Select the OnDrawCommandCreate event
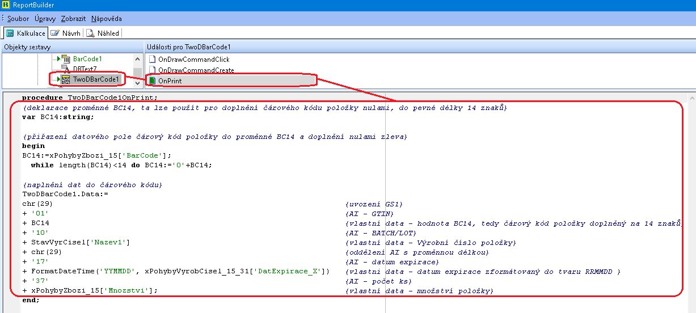This screenshot has height=313, width=696. coord(196,70)
